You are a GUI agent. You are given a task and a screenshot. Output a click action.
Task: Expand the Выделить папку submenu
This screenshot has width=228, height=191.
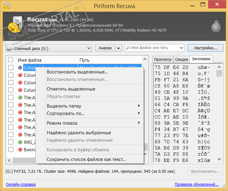tap(94, 106)
